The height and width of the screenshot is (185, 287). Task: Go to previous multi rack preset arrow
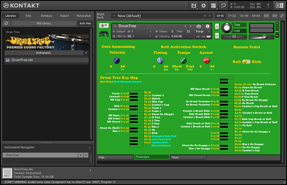(x=205, y=16)
